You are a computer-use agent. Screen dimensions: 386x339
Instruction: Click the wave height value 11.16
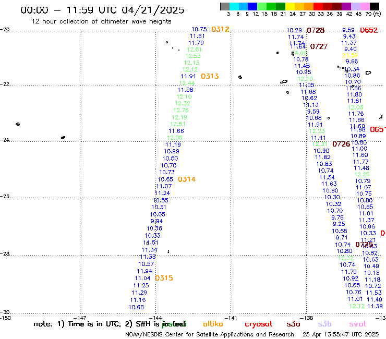point(138,300)
